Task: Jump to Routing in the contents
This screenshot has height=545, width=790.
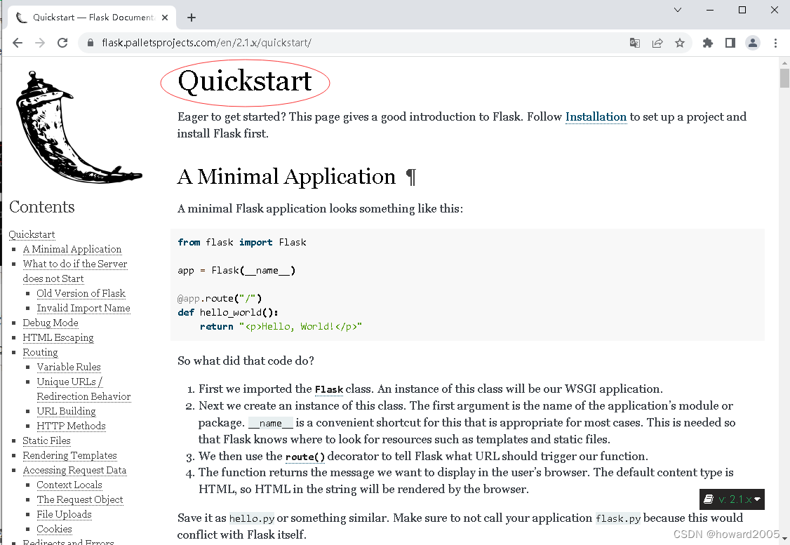Action: tap(40, 352)
